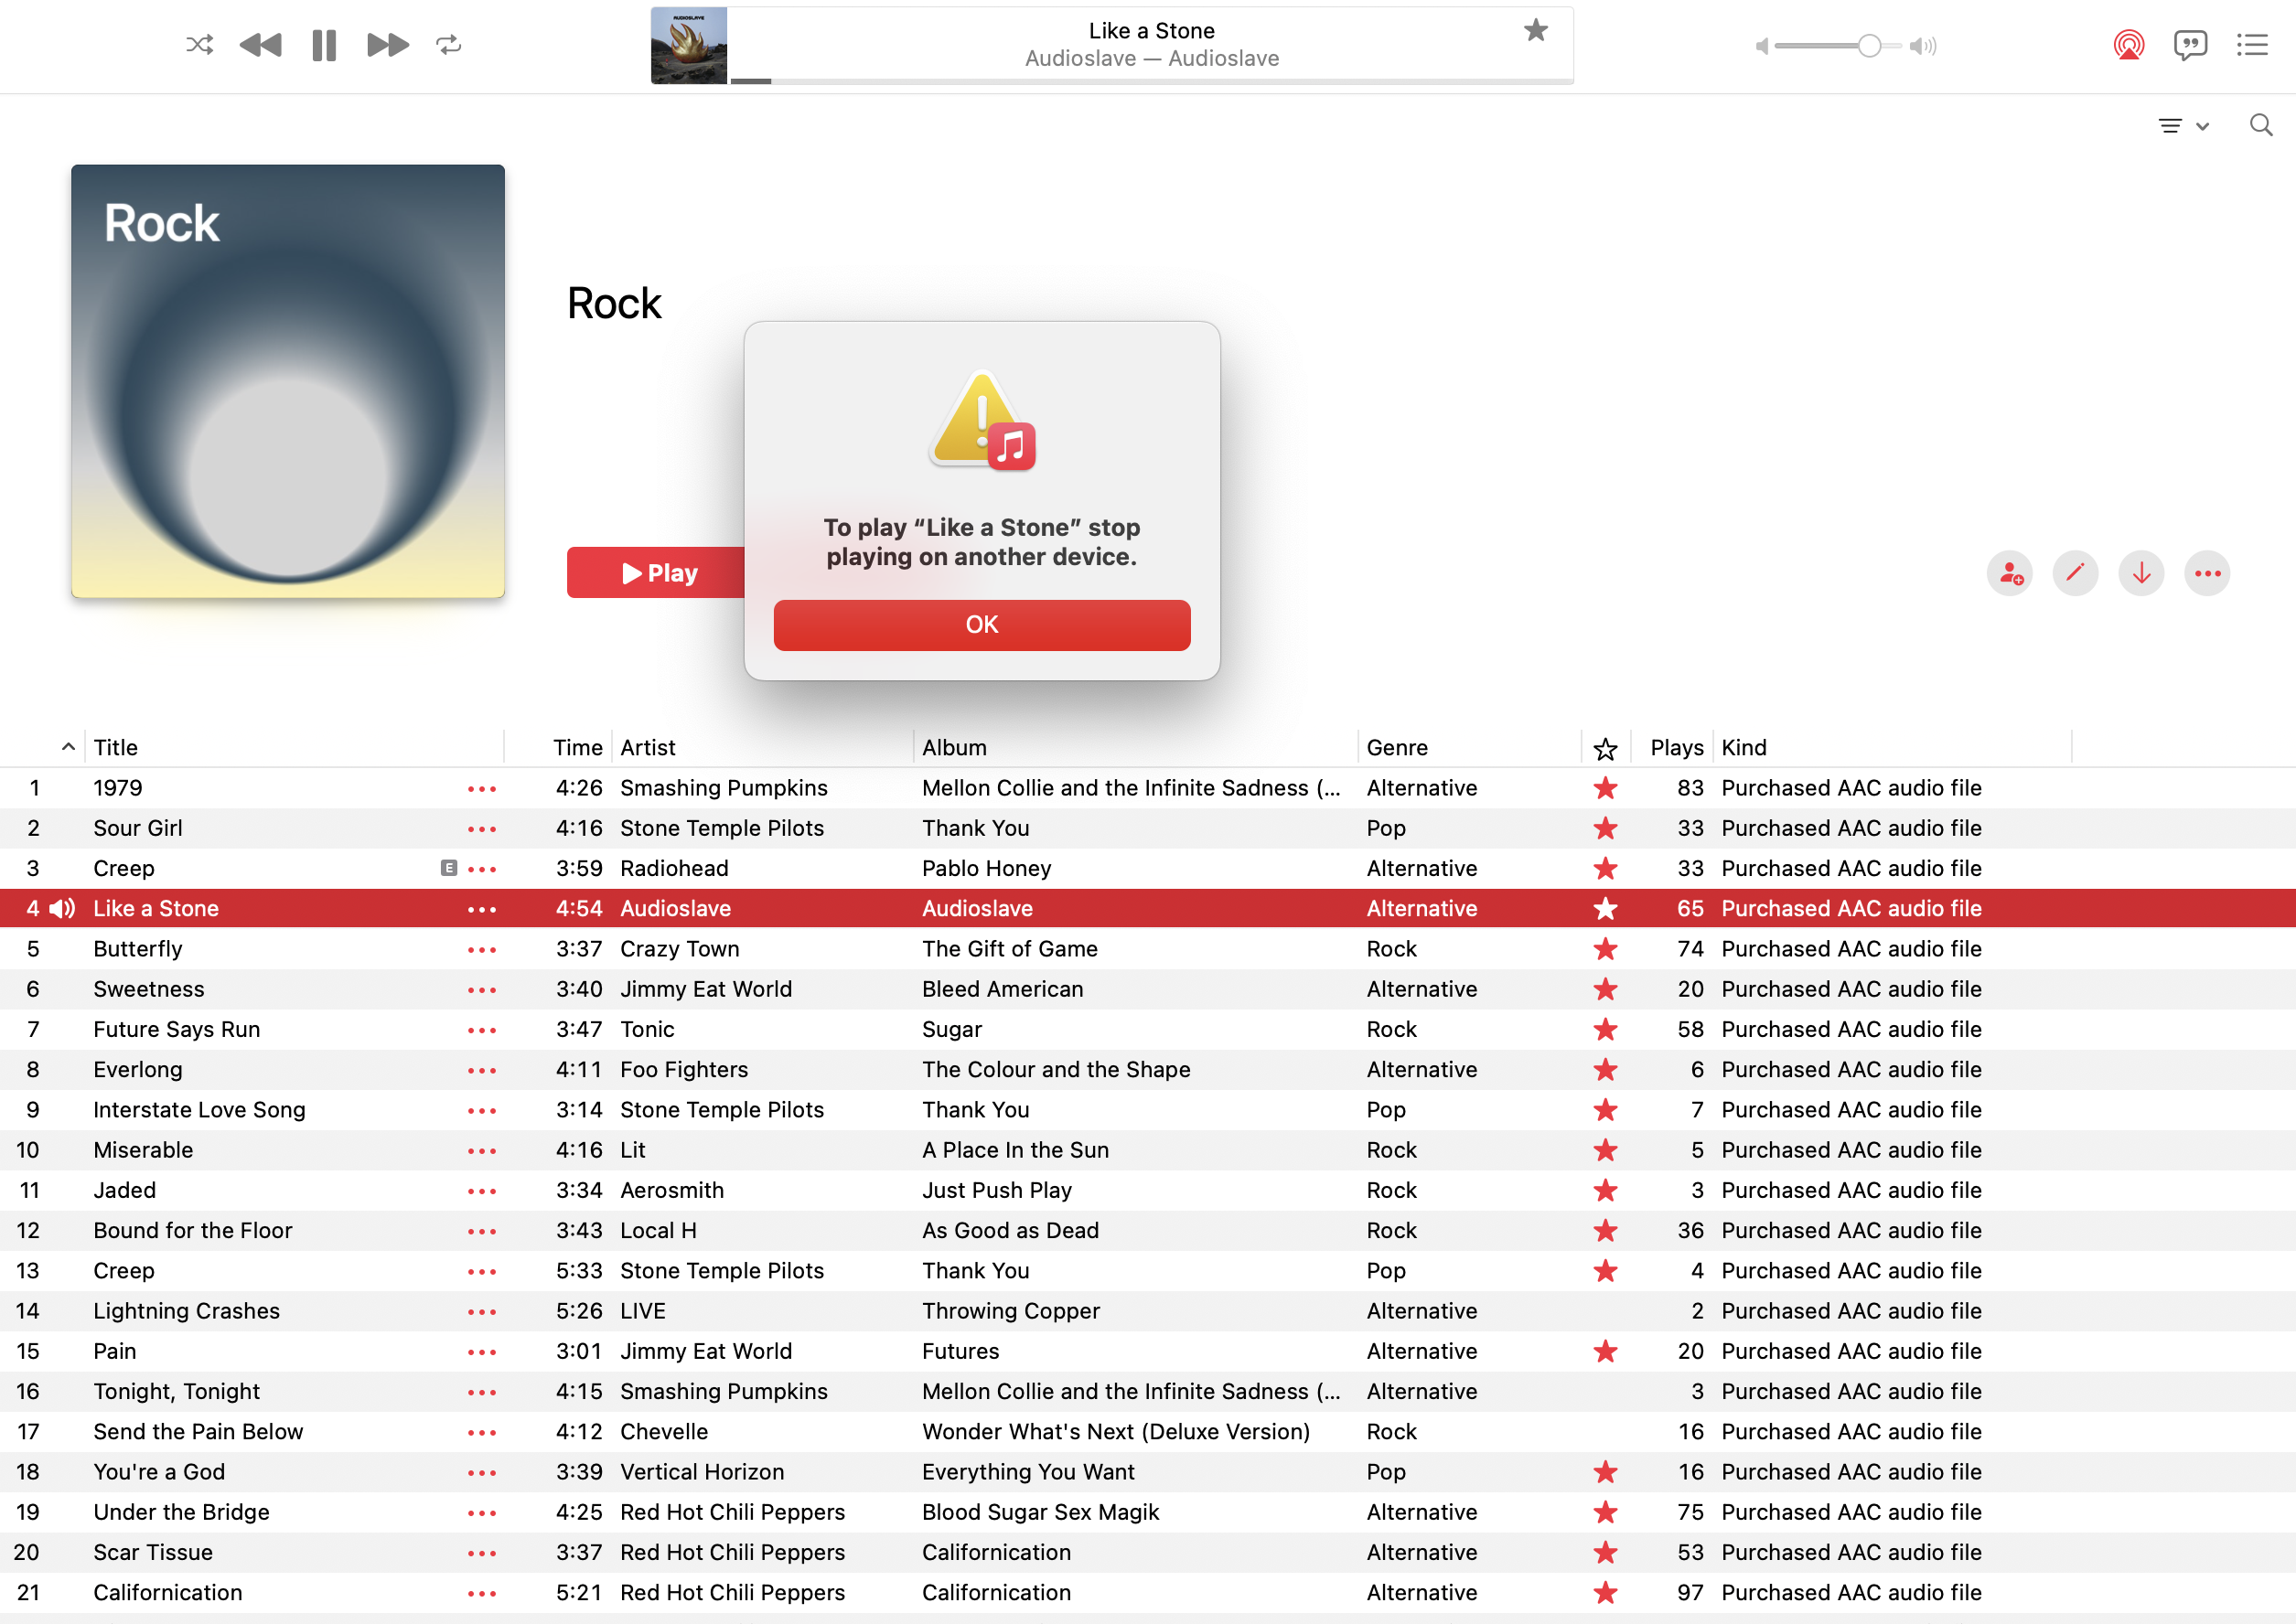Click artist Local H
Screen dimensions: 2296x1624
[x=659, y=1230]
